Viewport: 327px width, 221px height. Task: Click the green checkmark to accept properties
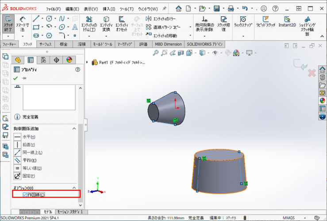pos(16,78)
